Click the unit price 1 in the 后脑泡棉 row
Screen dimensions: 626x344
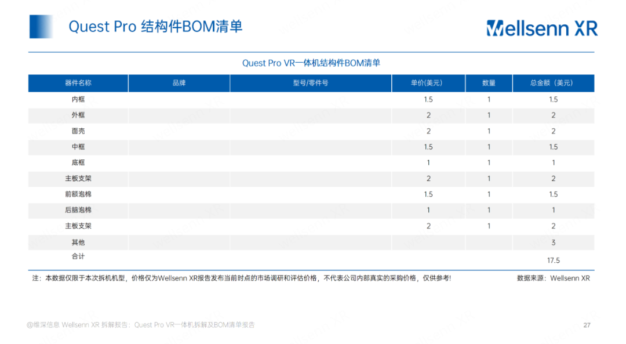428,210
